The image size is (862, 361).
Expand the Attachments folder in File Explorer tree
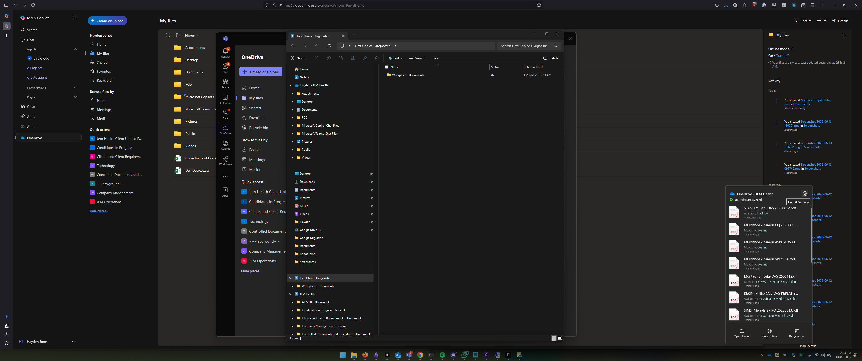pos(292,94)
